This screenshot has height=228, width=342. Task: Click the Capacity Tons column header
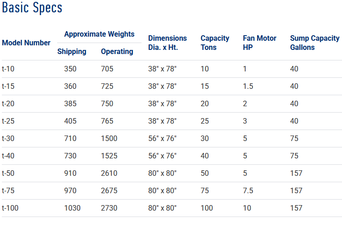pyautogui.click(x=215, y=43)
